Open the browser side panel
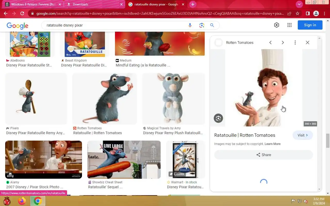 click(x=308, y=13)
